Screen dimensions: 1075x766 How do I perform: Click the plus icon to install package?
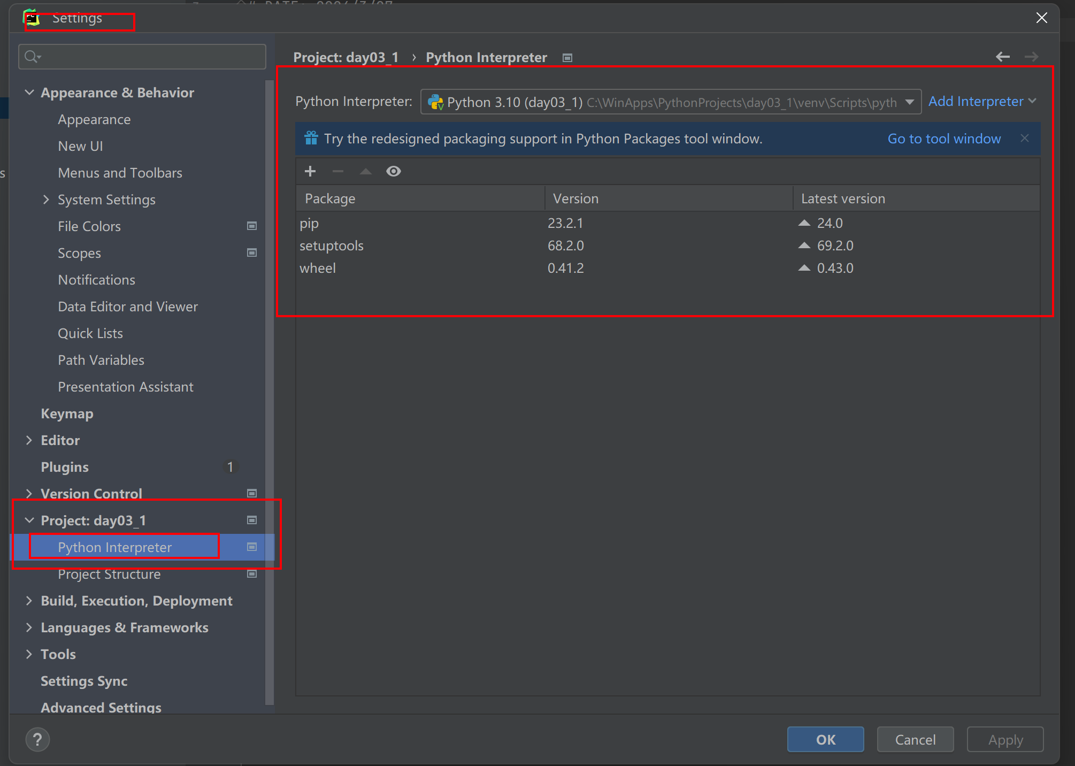point(310,171)
